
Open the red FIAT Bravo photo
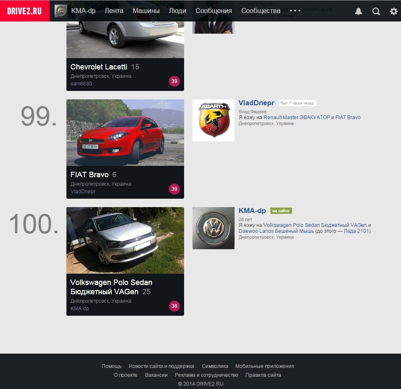[x=125, y=133]
